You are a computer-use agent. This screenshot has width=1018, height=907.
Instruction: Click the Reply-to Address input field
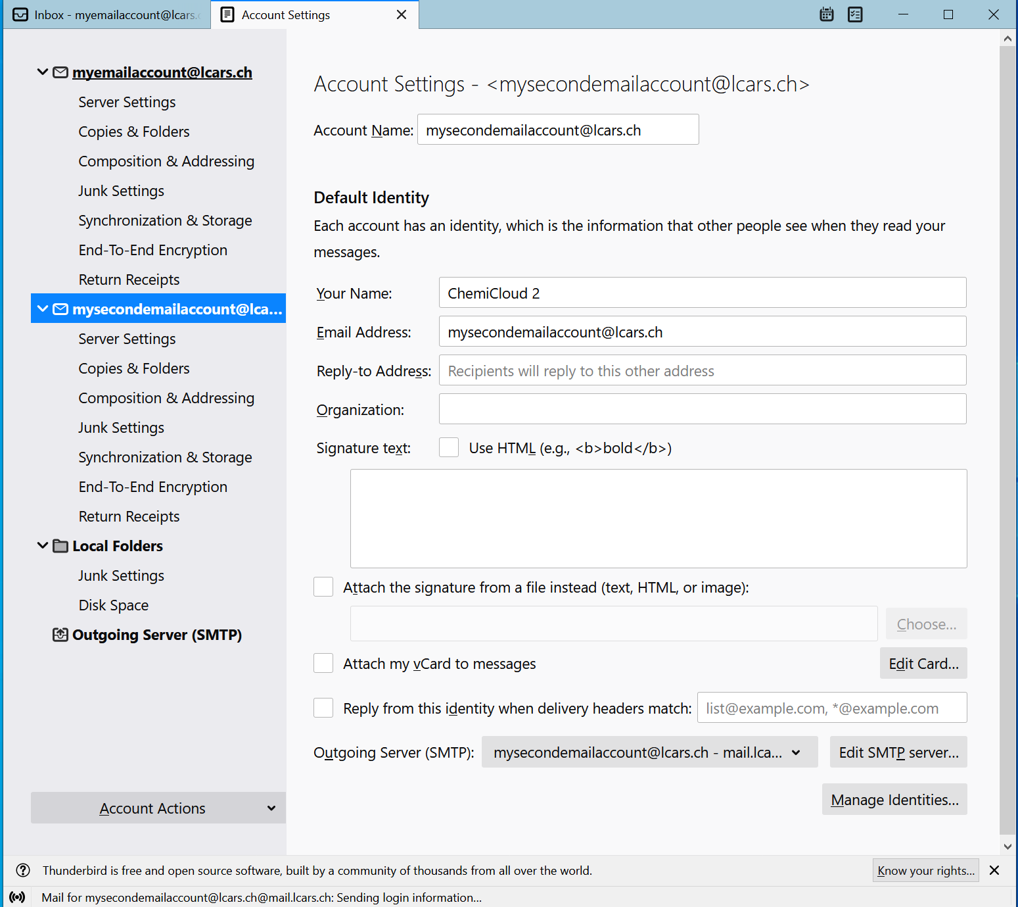click(702, 371)
